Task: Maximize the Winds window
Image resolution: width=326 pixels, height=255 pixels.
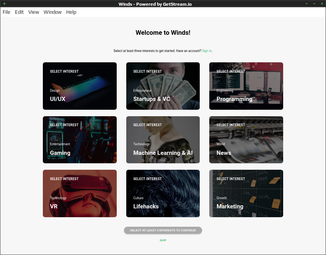Action: [x=315, y=4]
